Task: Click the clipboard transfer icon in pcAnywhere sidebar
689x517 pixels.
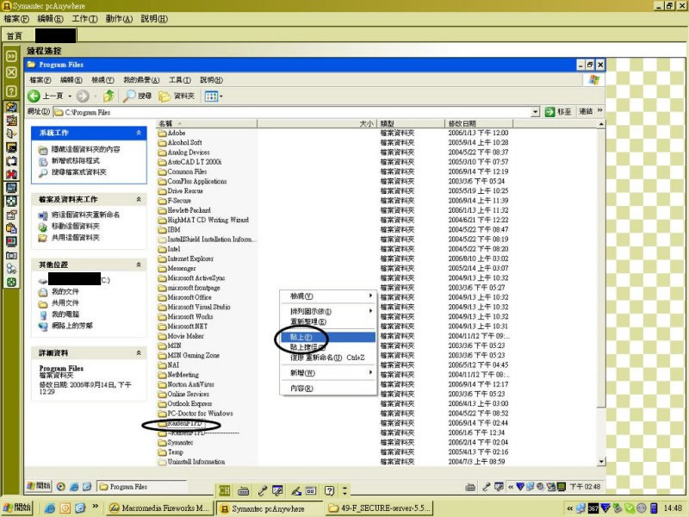Action: (11, 228)
